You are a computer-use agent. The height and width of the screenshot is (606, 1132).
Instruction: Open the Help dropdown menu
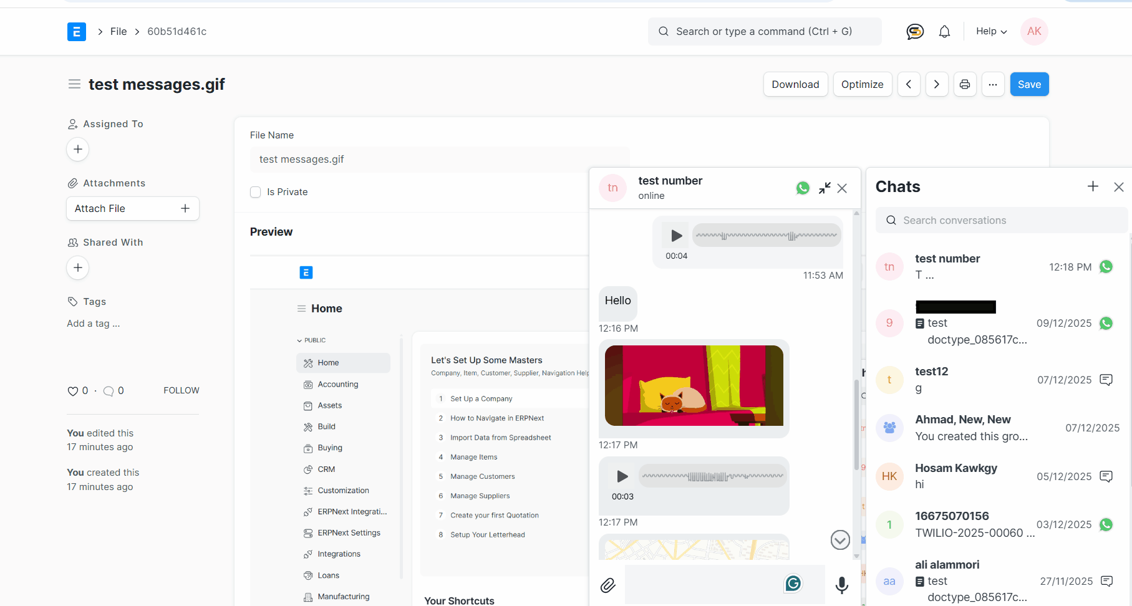(x=991, y=31)
